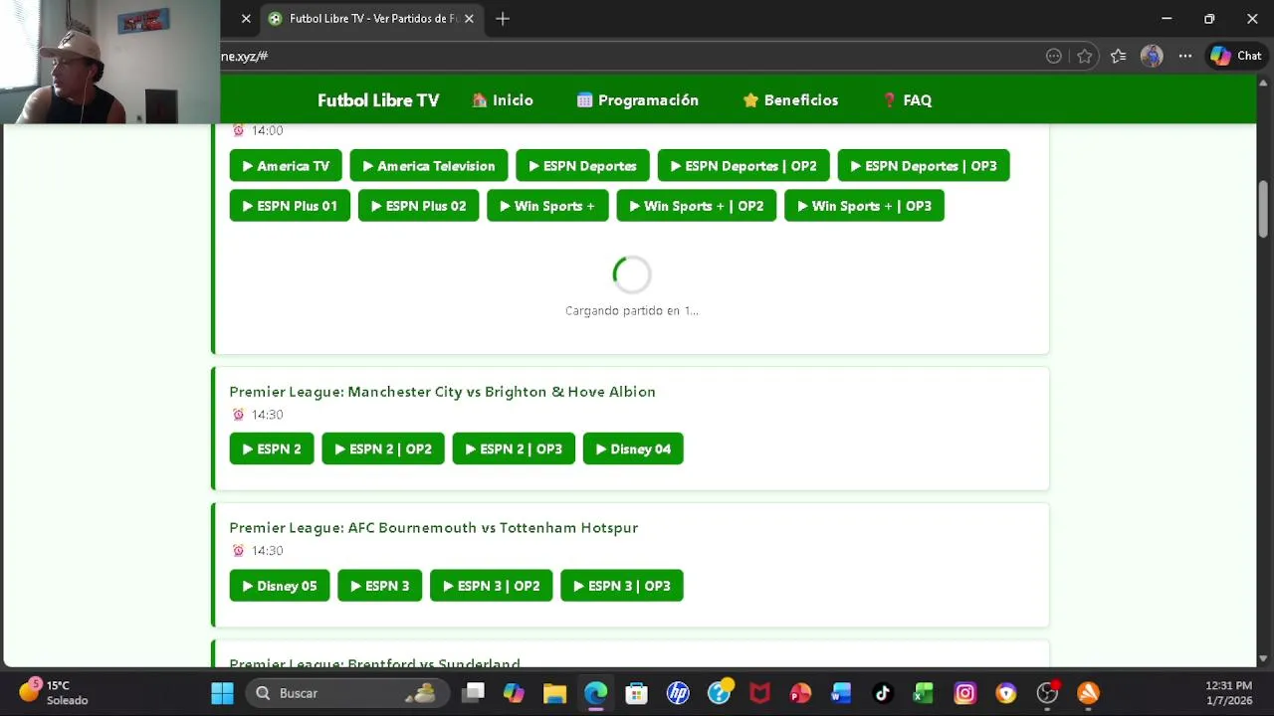Play the Disney 04 stream
This screenshot has height=716, width=1274.
pyautogui.click(x=633, y=448)
